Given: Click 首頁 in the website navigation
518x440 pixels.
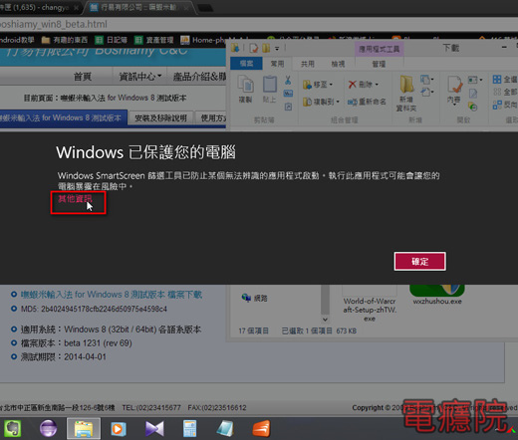Looking at the screenshot, I should (83, 77).
